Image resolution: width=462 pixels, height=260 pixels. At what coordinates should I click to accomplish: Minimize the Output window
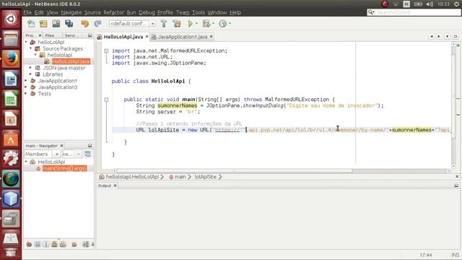tap(456, 186)
